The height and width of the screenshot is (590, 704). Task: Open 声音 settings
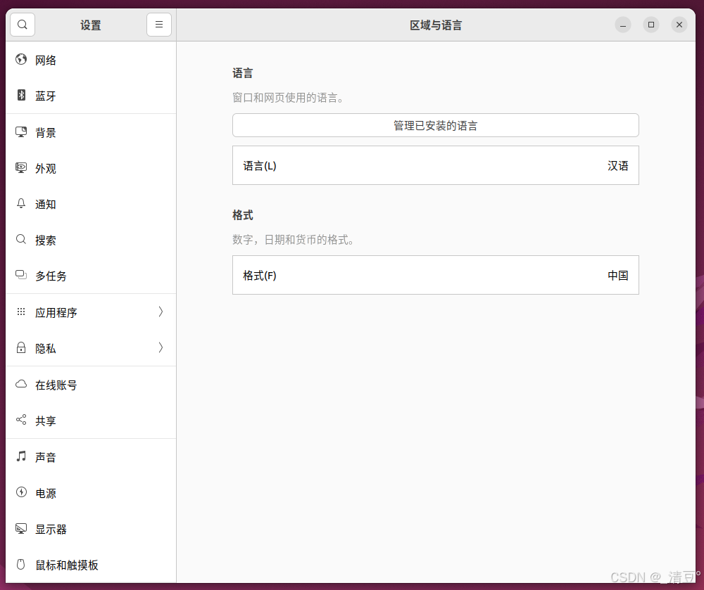(x=91, y=457)
